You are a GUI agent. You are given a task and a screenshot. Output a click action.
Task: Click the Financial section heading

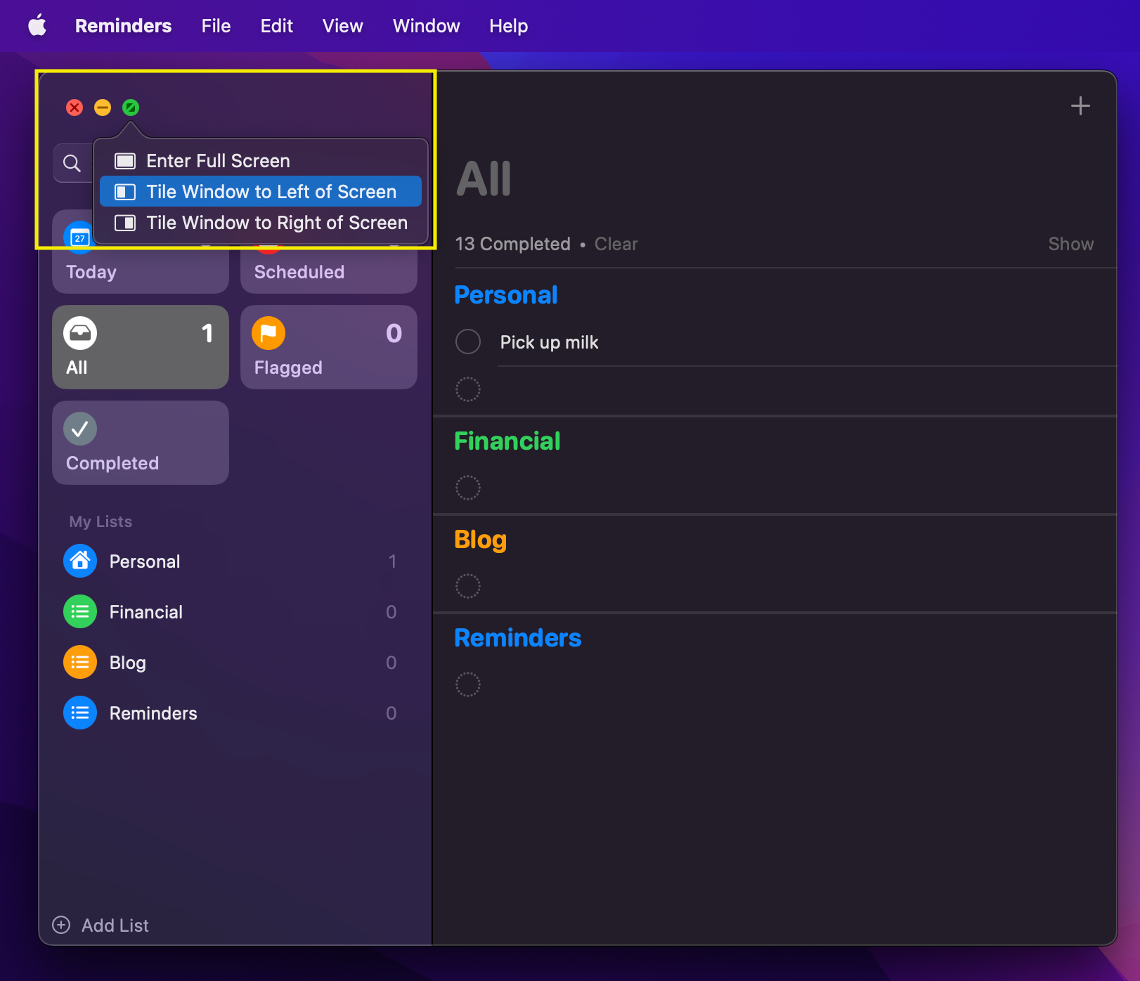507,441
